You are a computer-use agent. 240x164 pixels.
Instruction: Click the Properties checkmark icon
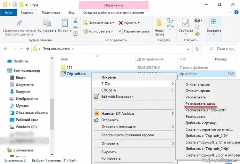[x=186, y=23]
